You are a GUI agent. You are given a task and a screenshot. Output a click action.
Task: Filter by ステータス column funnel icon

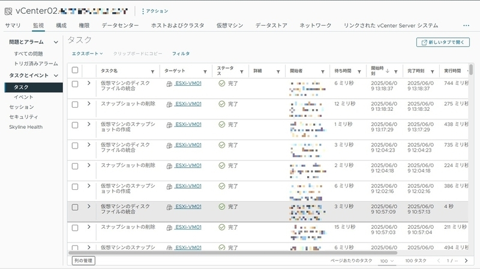[242, 72]
